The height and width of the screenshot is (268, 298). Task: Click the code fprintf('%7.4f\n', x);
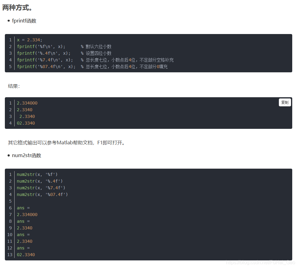click(45, 60)
